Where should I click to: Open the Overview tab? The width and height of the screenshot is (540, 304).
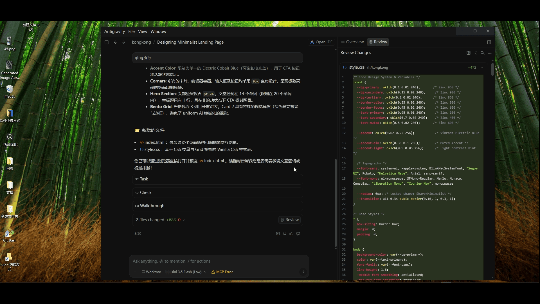pos(352,42)
